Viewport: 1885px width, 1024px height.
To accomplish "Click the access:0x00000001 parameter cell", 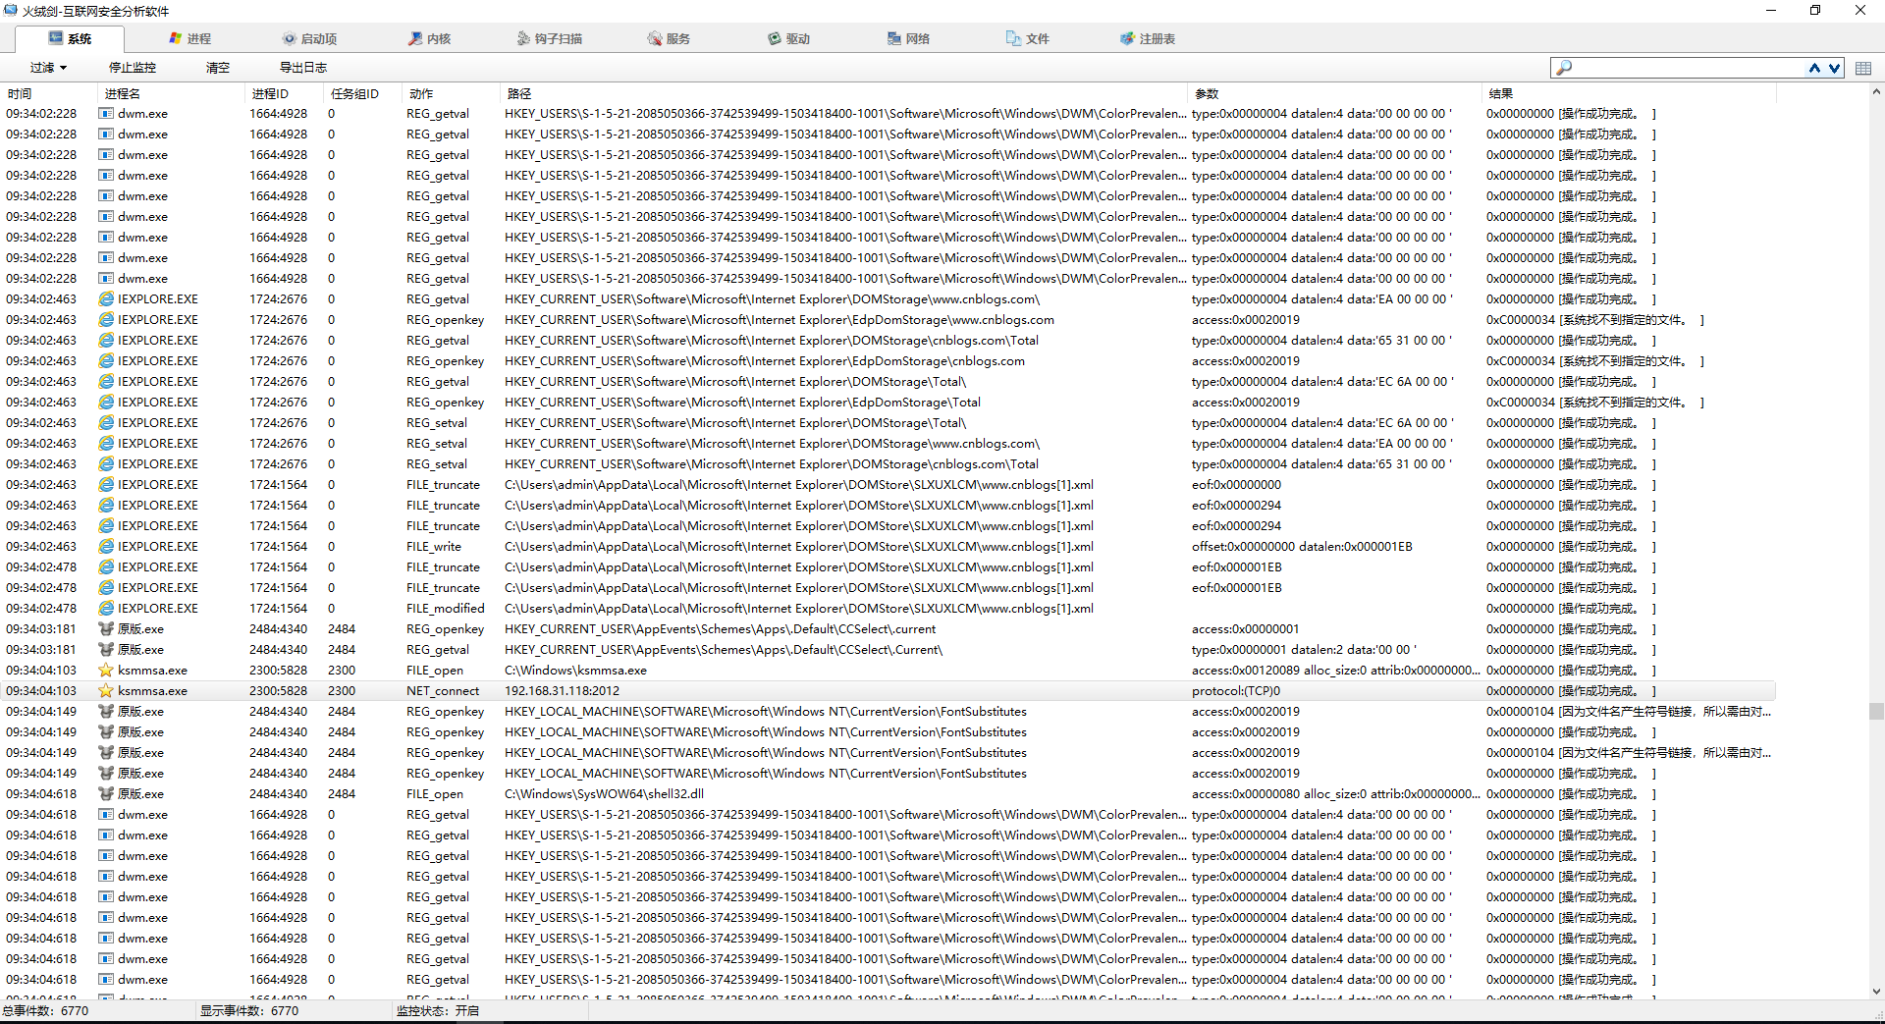I will pyautogui.click(x=1245, y=629).
